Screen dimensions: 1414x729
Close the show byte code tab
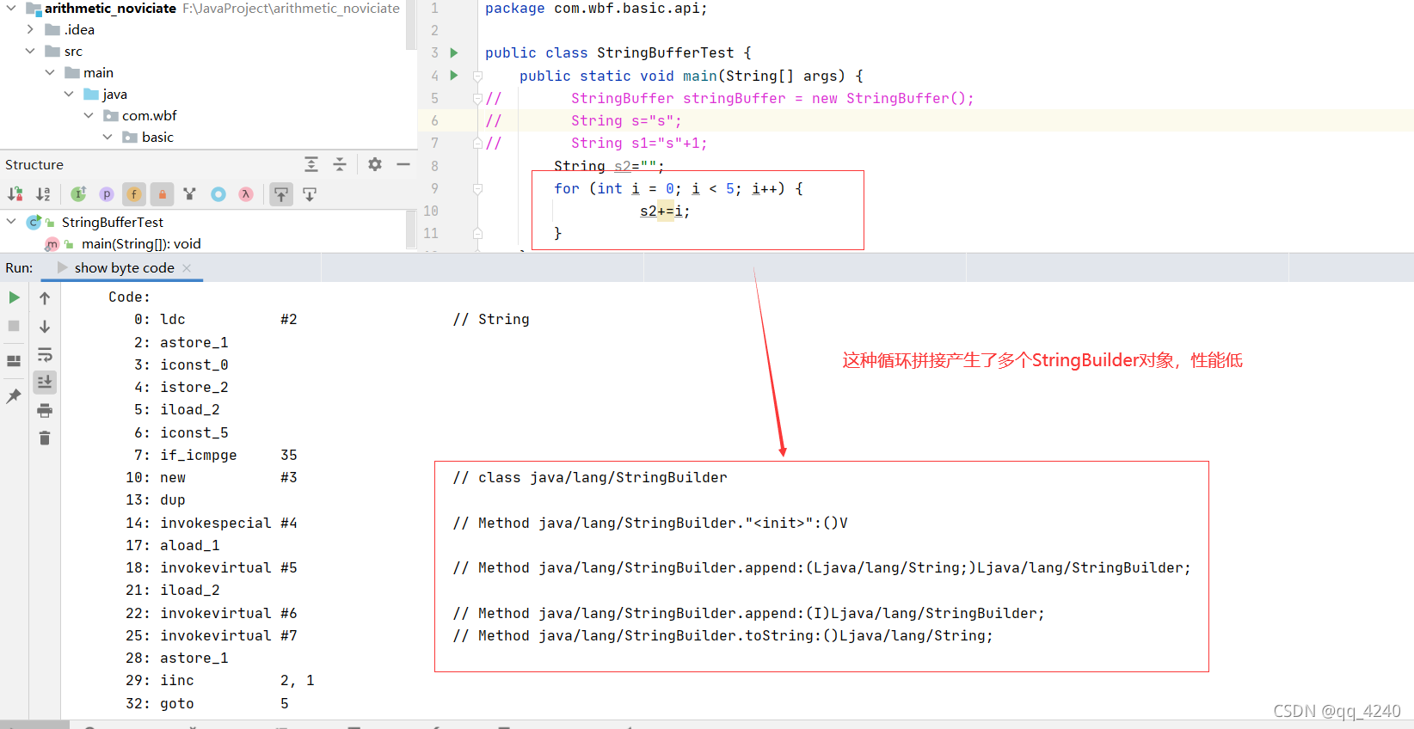pos(187,268)
